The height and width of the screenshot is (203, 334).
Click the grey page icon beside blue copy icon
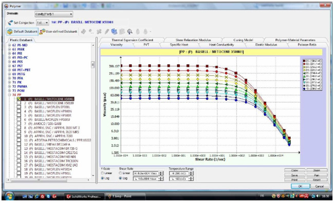point(122,31)
